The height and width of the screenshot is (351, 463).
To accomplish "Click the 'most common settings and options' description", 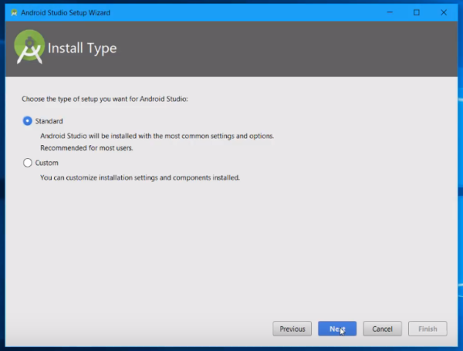I will 157,136.
